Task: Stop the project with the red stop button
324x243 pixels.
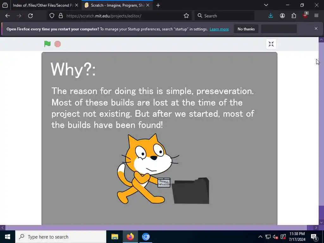Action: click(58, 44)
